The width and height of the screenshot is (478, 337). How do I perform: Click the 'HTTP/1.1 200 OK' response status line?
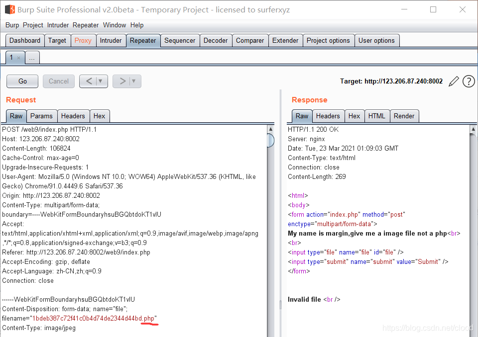point(313,129)
